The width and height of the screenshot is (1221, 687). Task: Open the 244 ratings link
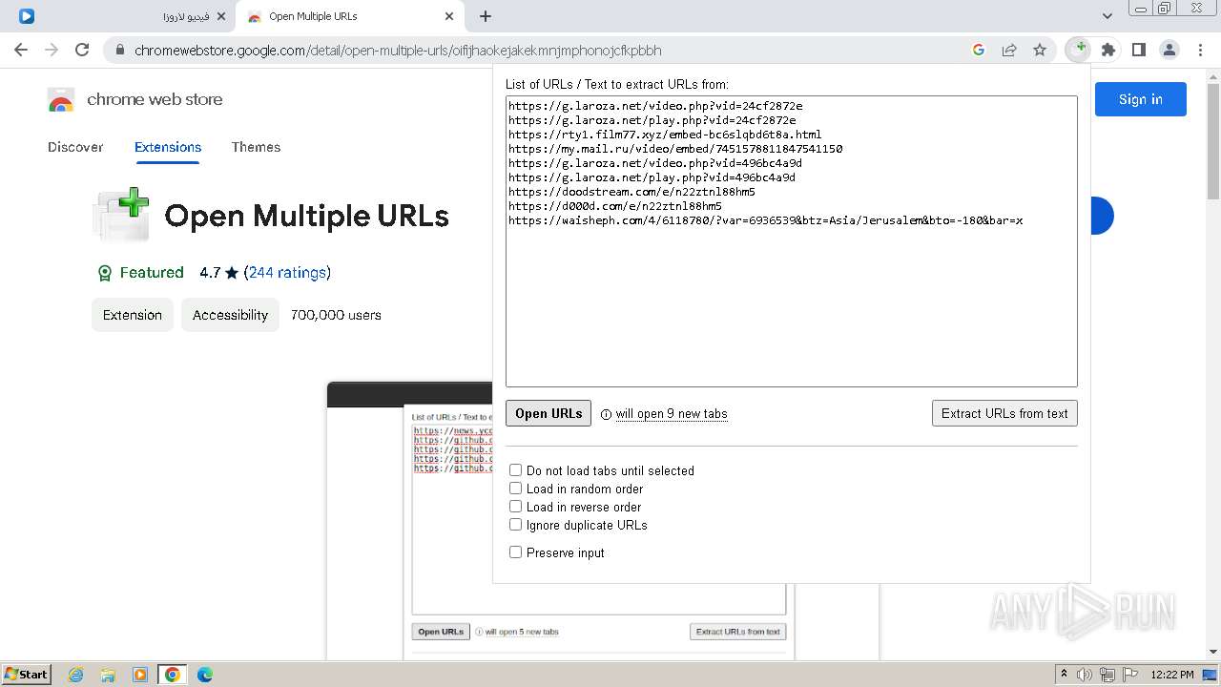287,273
